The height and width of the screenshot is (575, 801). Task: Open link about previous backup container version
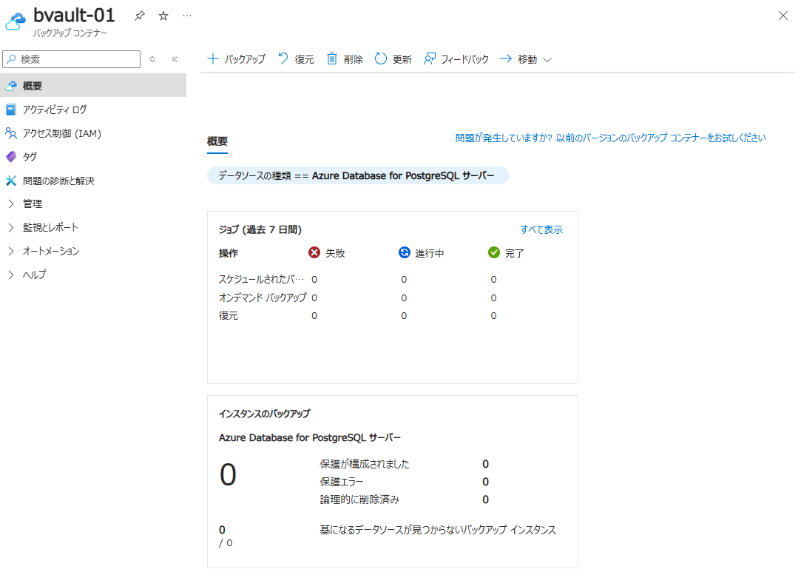point(610,138)
